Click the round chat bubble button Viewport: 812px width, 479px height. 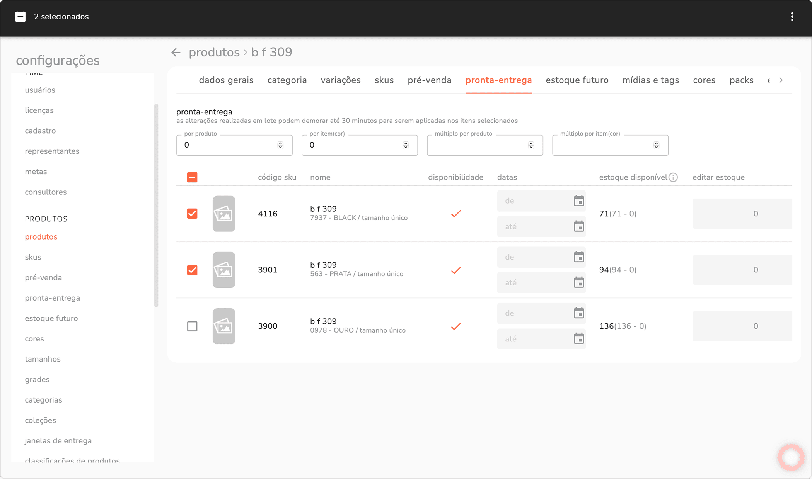[791, 457]
